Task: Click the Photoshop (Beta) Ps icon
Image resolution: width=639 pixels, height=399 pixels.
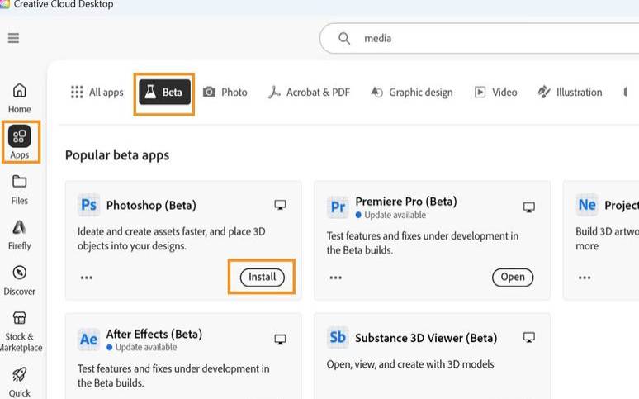Action: coord(89,205)
